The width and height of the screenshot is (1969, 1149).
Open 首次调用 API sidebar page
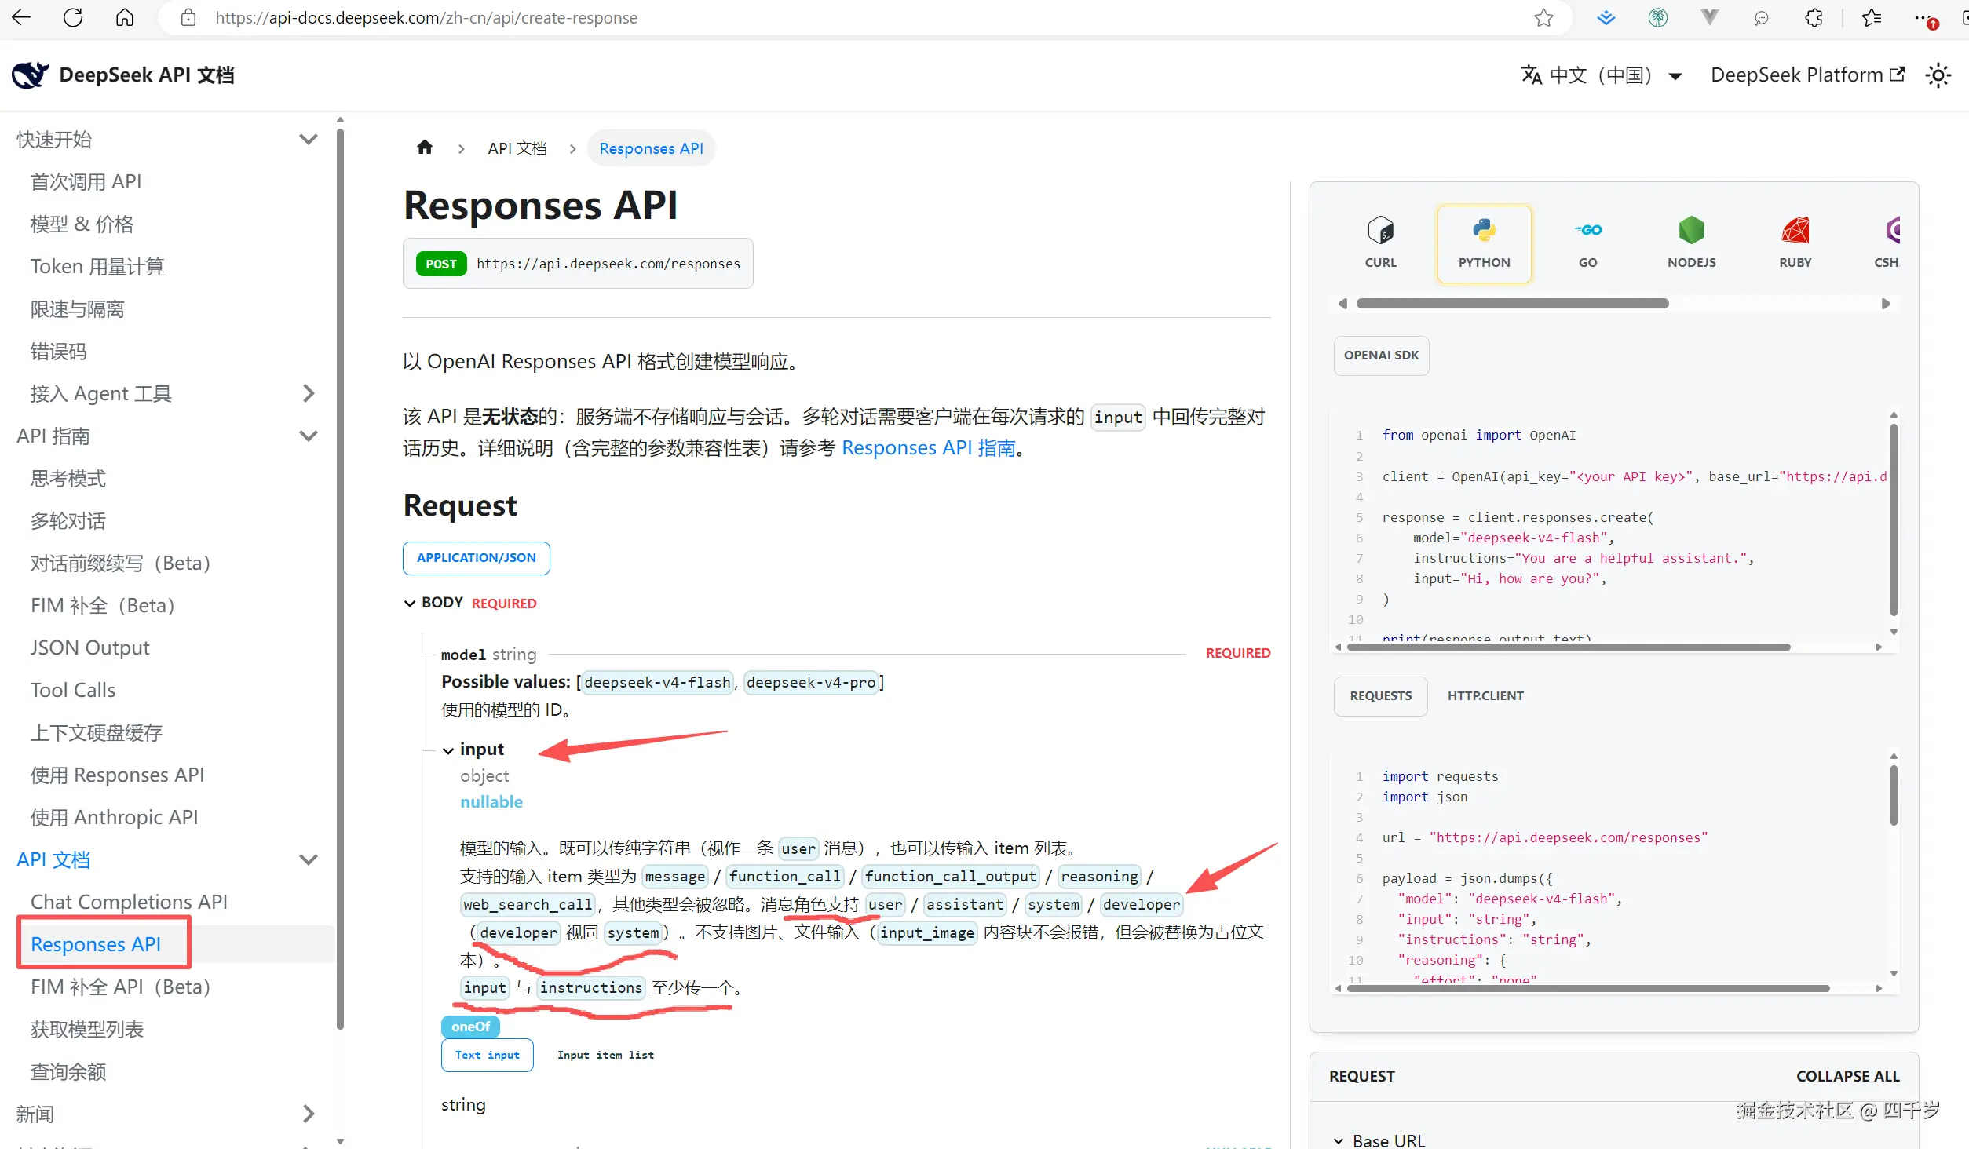(86, 181)
